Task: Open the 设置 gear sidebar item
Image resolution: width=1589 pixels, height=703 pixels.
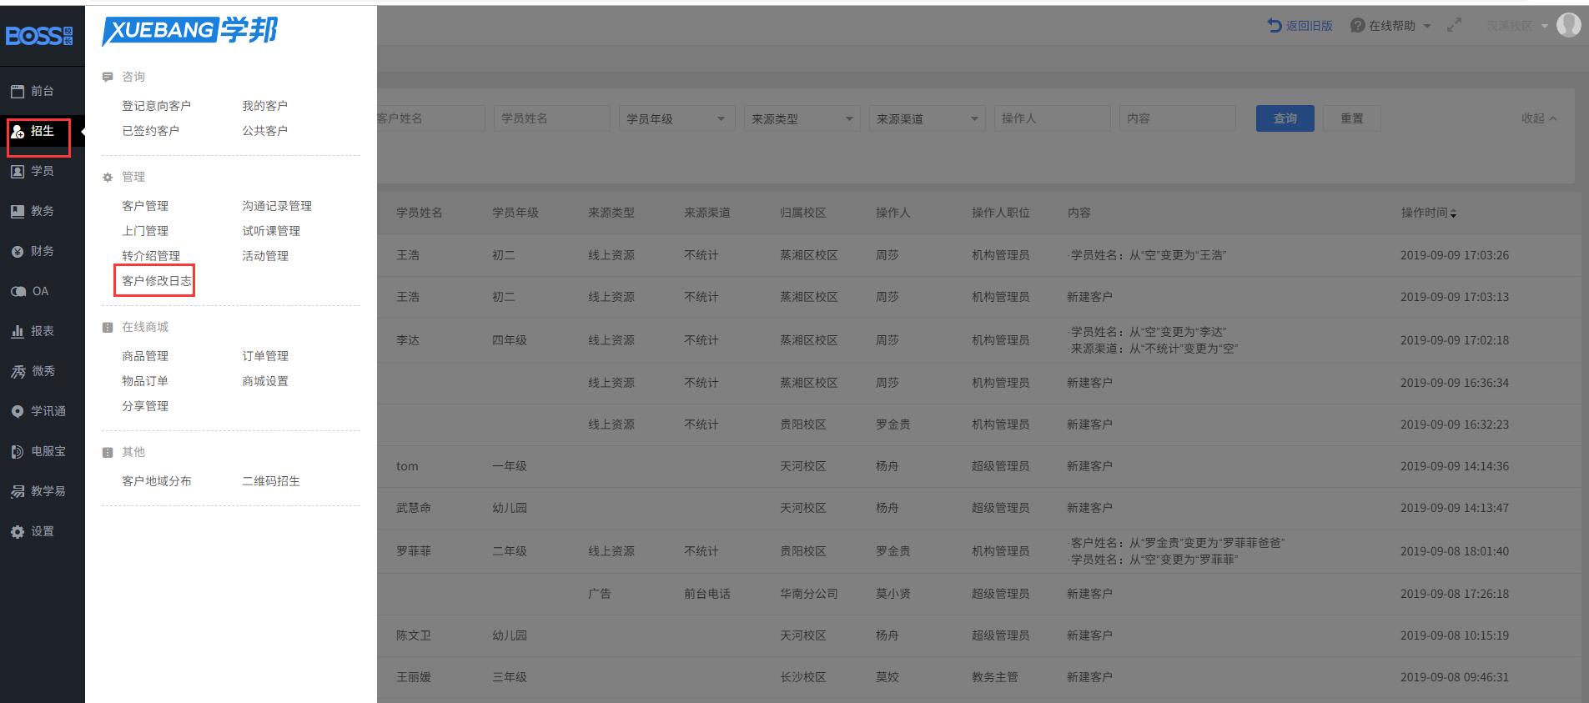Action: [x=33, y=531]
